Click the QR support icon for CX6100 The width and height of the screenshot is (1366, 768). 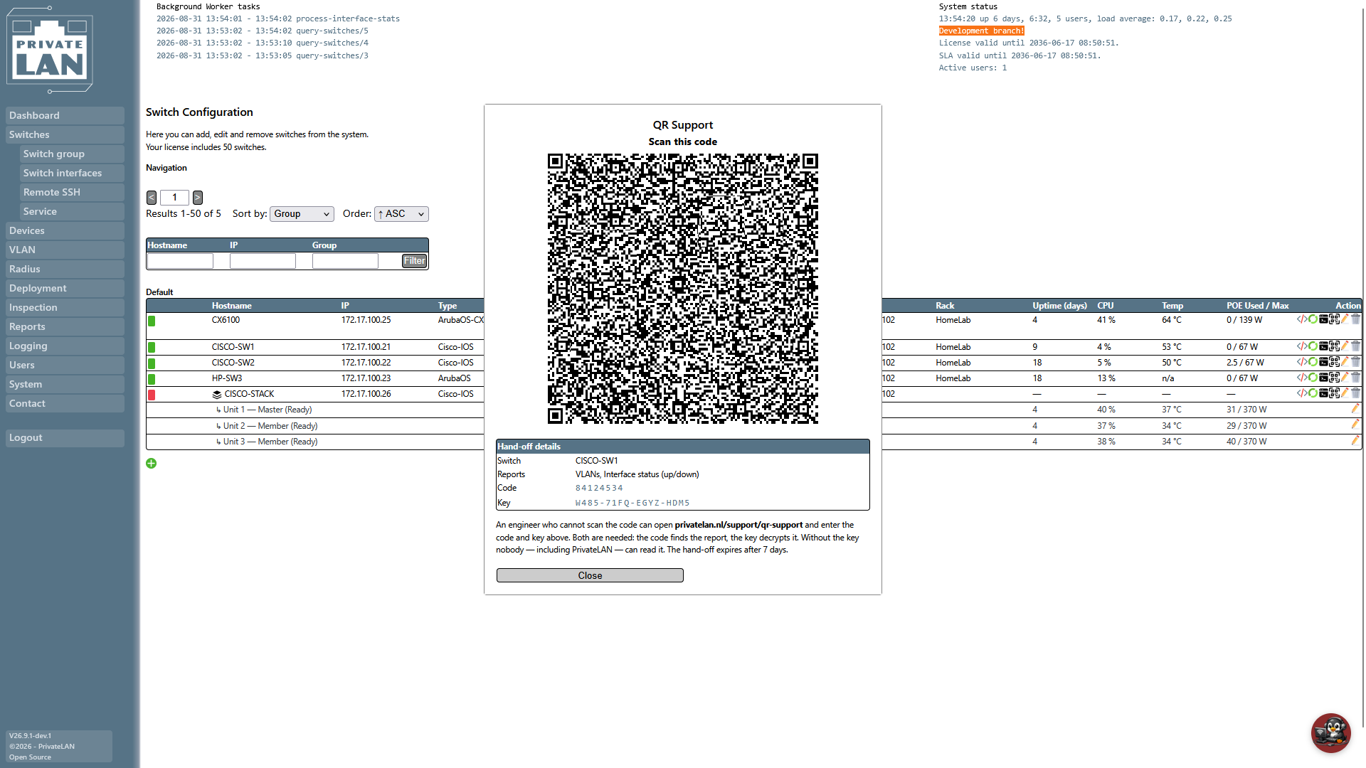tap(1334, 319)
